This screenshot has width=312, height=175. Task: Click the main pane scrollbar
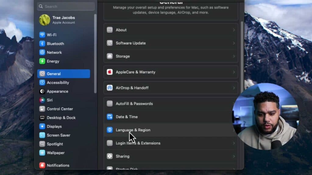242,57
